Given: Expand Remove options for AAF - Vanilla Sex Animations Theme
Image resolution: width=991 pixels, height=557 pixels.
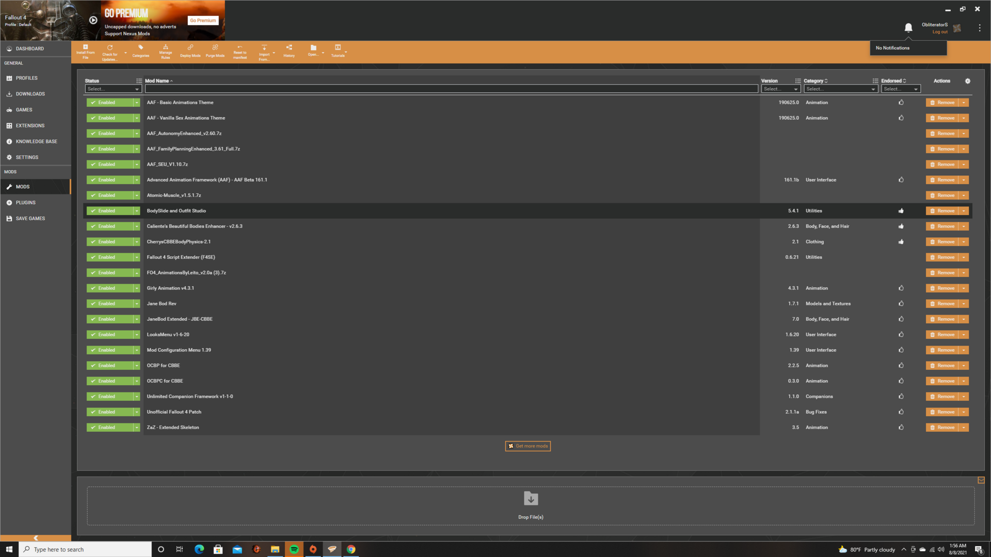Looking at the screenshot, I should coord(964,118).
